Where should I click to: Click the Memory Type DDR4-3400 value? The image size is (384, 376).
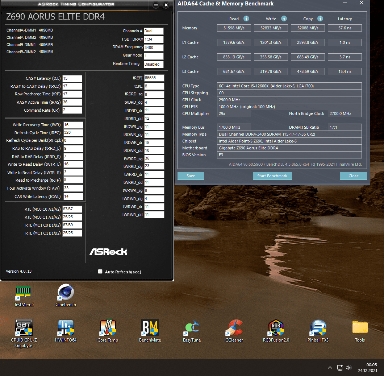[289, 134]
